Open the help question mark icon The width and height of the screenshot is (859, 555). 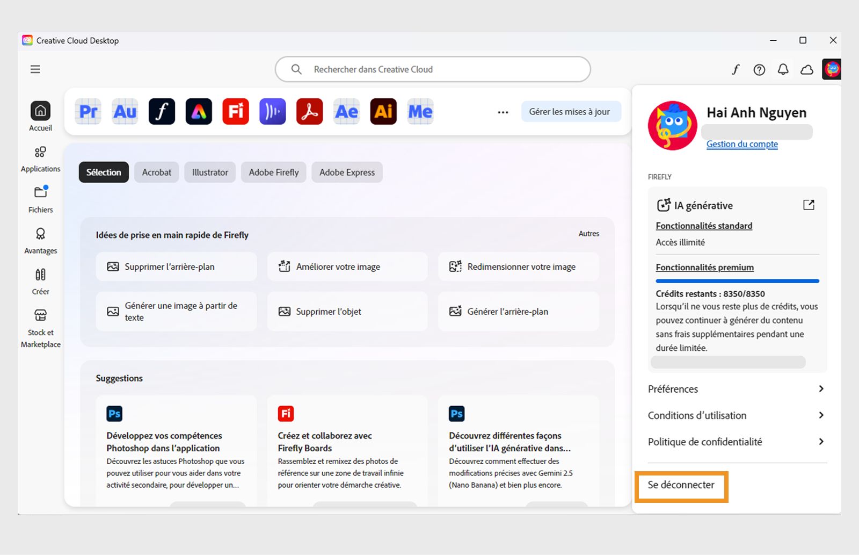tap(759, 70)
